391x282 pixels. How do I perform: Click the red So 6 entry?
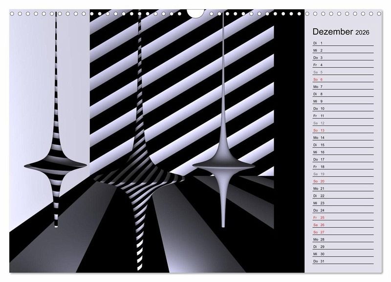pos(342,79)
